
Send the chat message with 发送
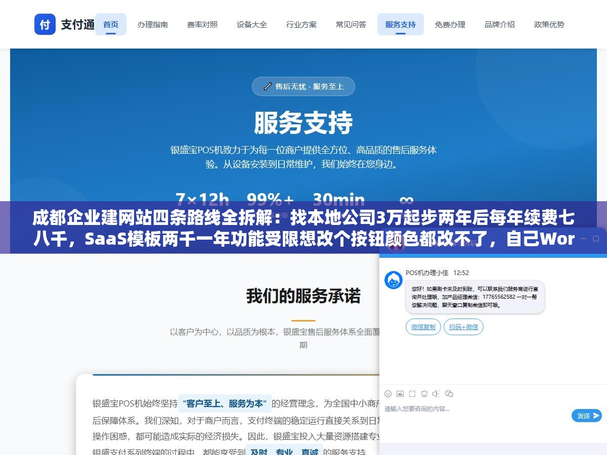coord(587,416)
